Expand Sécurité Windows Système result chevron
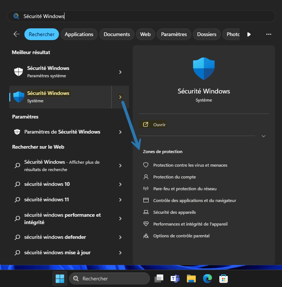 (x=120, y=97)
